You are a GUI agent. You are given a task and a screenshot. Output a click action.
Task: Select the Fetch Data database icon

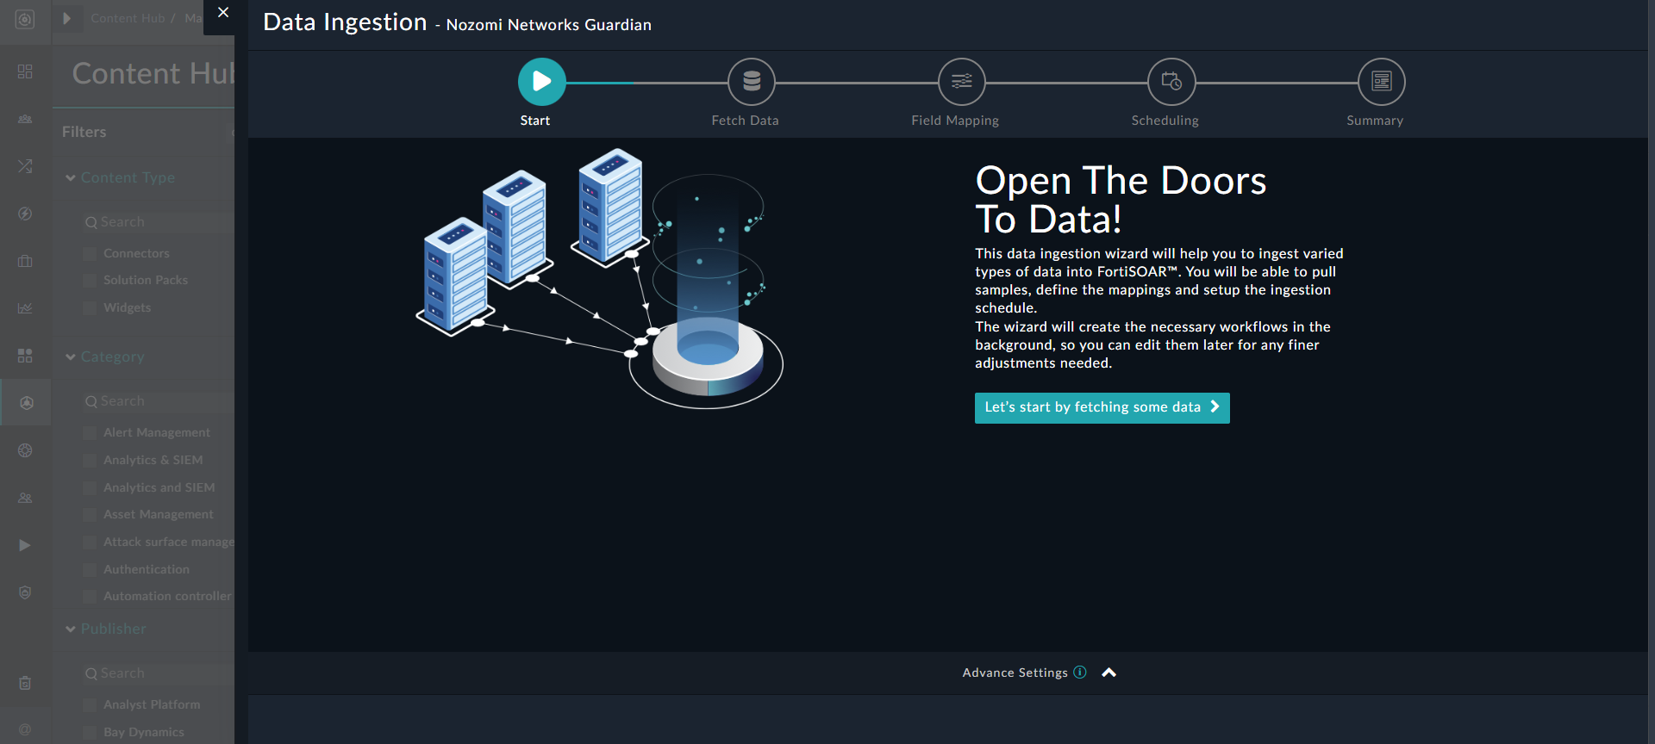pos(751,82)
